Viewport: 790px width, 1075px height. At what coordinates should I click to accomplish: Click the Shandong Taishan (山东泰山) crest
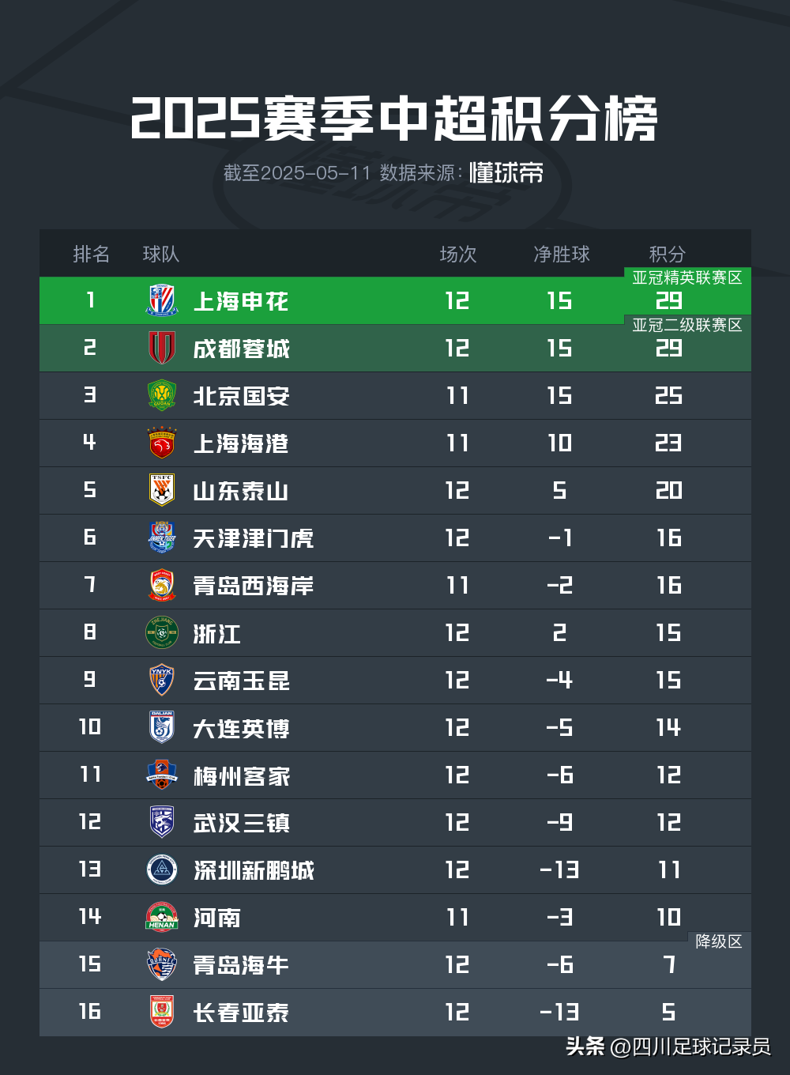tap(162, 490)
